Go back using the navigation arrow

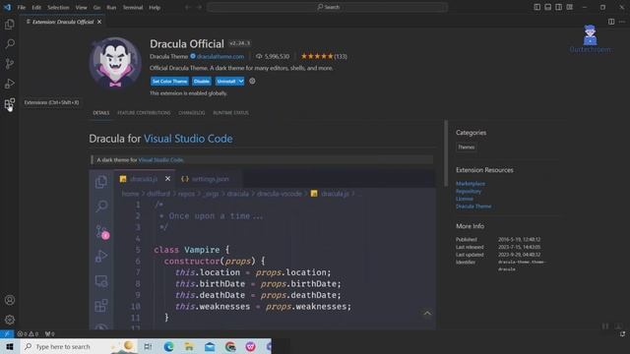[x=188, y=7]
